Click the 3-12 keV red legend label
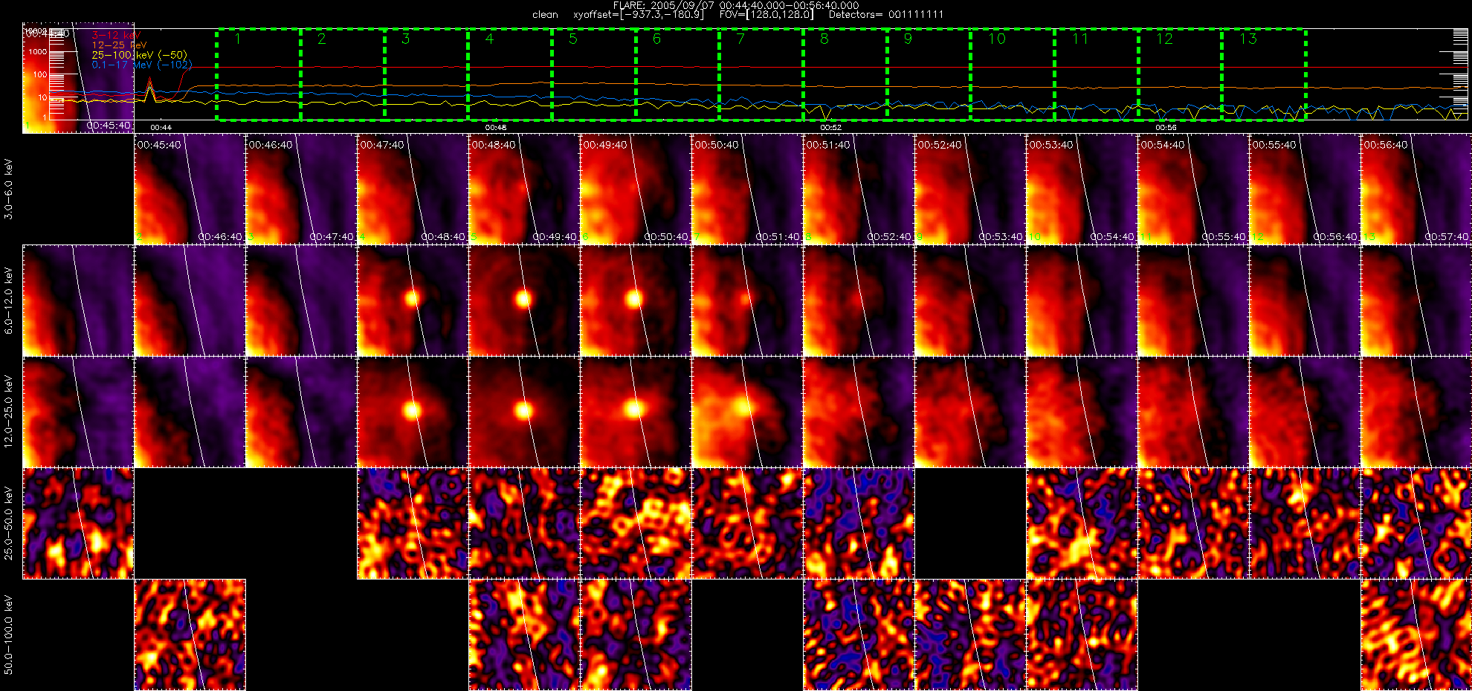 coord(116,35)
